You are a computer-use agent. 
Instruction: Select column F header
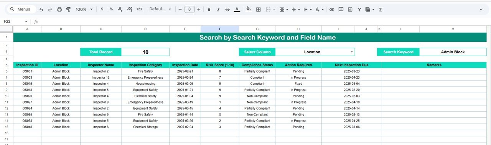220,29
